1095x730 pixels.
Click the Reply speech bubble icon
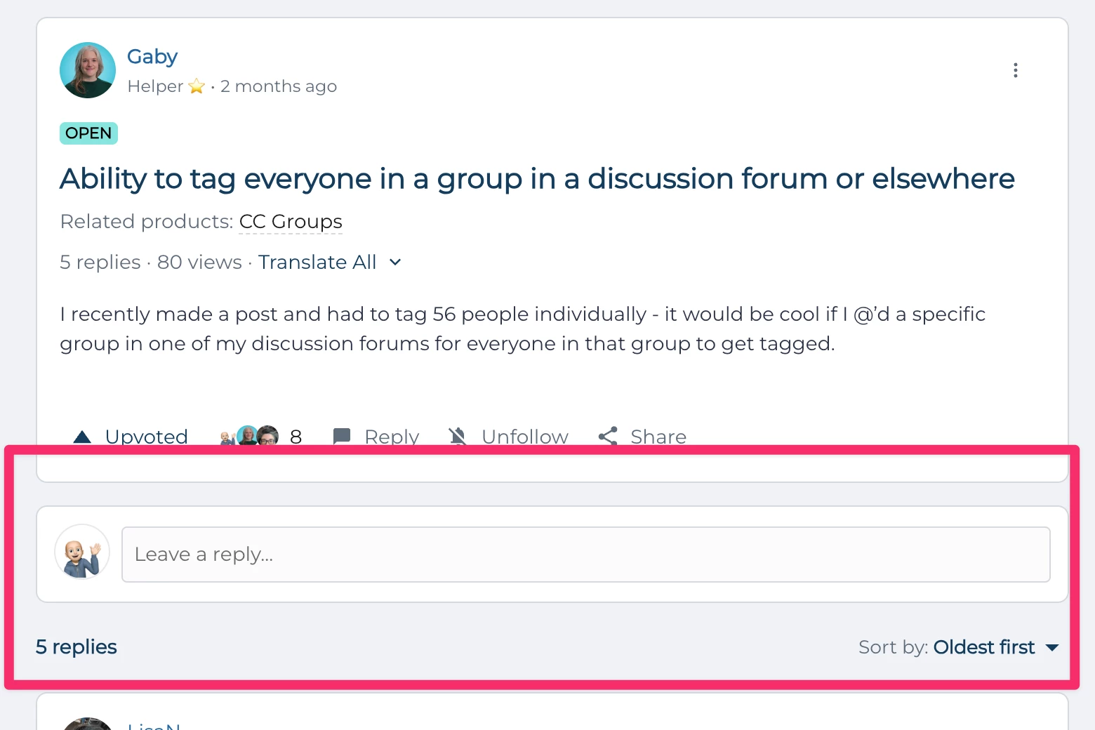pos(342,437)
